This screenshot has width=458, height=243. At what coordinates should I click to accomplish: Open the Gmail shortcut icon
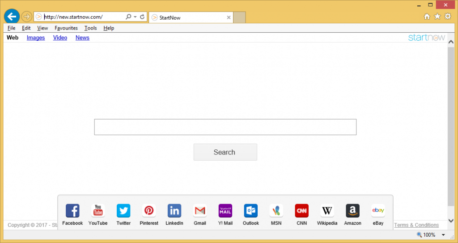click(200, 210)
